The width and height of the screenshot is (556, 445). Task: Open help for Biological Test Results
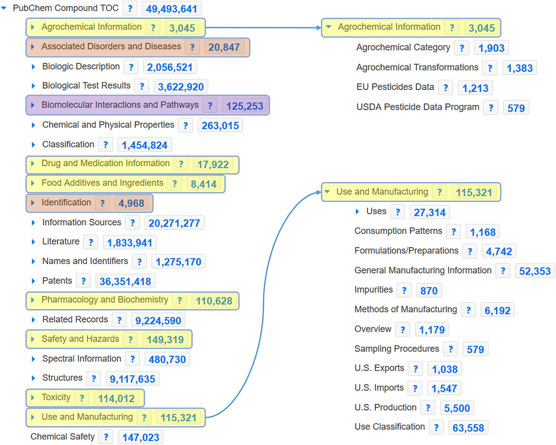pyautogui.click(x=142, y=86)
